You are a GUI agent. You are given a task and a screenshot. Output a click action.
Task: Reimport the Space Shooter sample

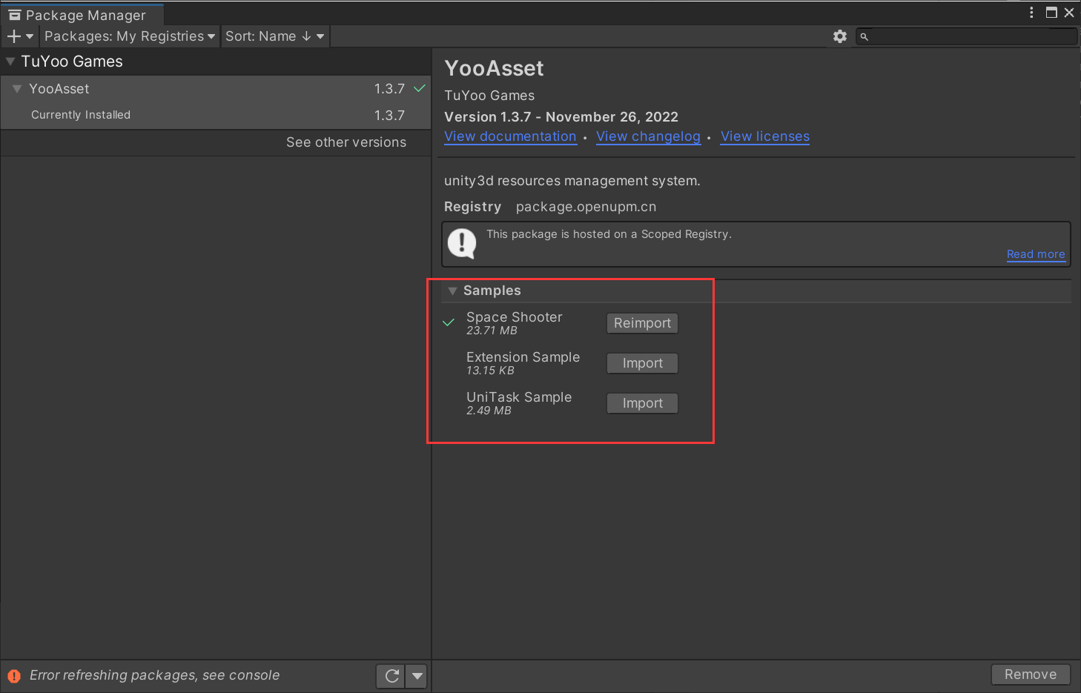(642, 323)
